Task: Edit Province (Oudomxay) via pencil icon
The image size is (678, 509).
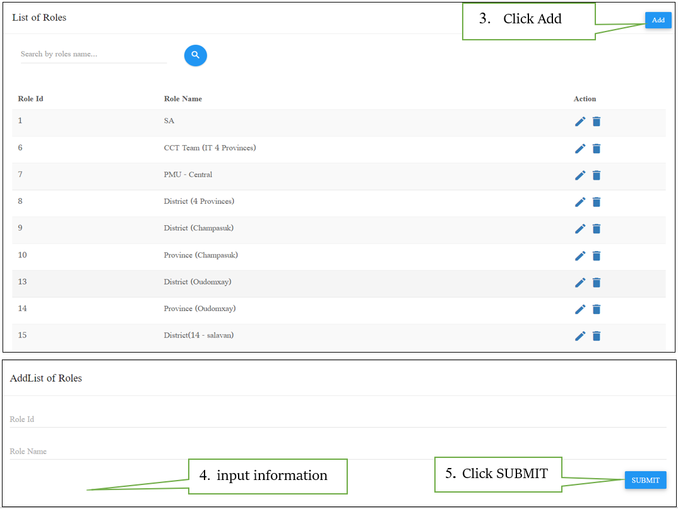Action: [x=580, y=309]
